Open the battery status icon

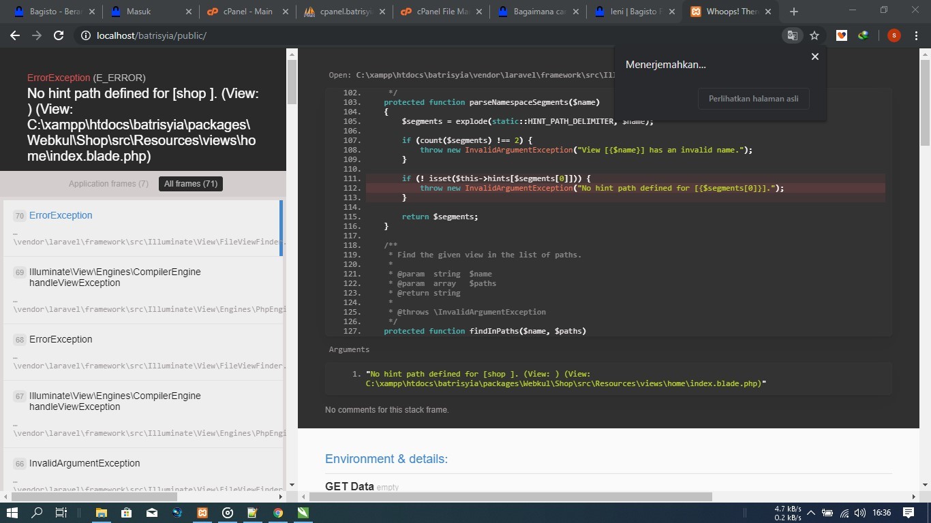[x=827, y=513]
